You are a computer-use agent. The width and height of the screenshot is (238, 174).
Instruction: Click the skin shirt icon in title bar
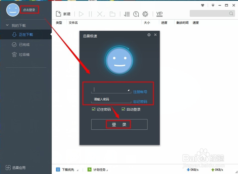[x=202, y=5]
